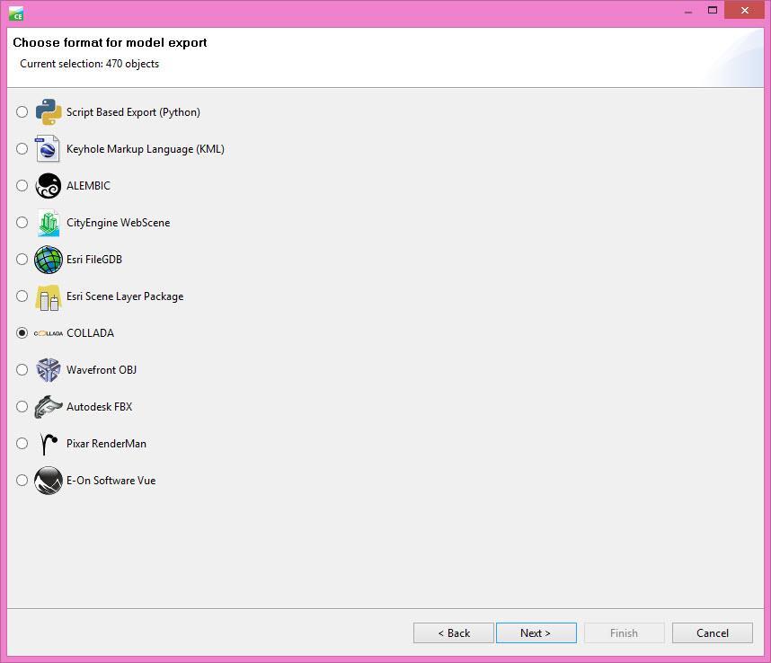This screenshot has width=771, height=663.
Task: Select the Autodesk FBX radio button
Action: pos(22,406)
